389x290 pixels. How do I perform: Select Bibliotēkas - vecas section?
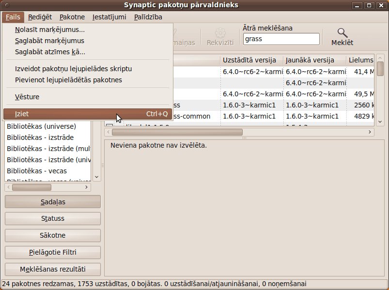(48, 171)
